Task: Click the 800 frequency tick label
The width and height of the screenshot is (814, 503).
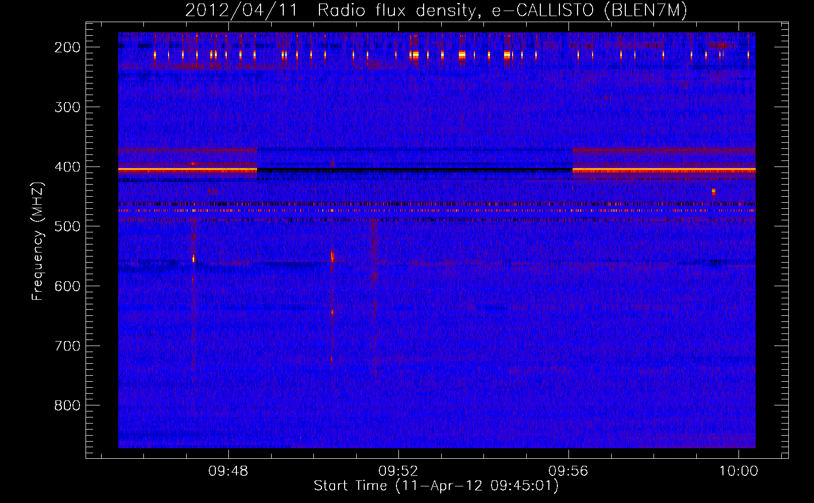Action: point(67,405)
